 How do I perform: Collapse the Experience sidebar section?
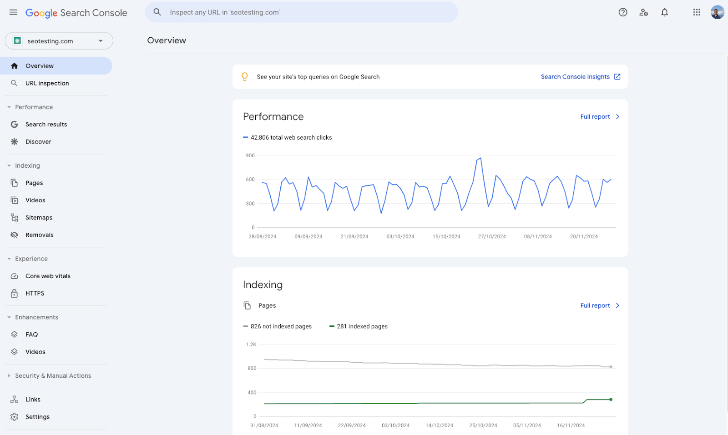9,259
